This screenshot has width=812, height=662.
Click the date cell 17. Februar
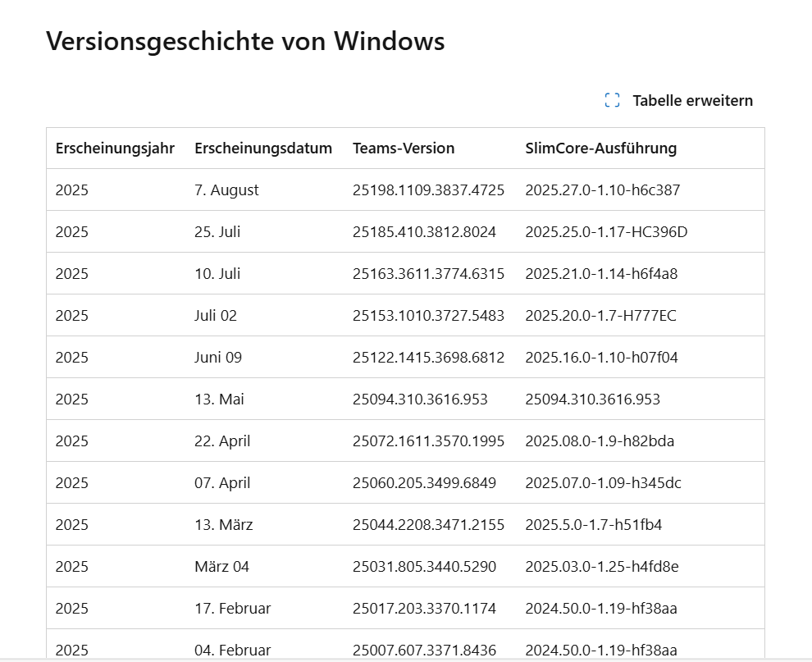(x=232, y=609)
